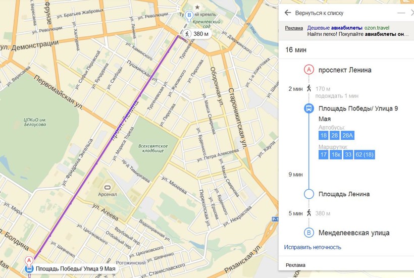
Task: Click the Реклама label at the panel bottom
Action: coord(295,265)
